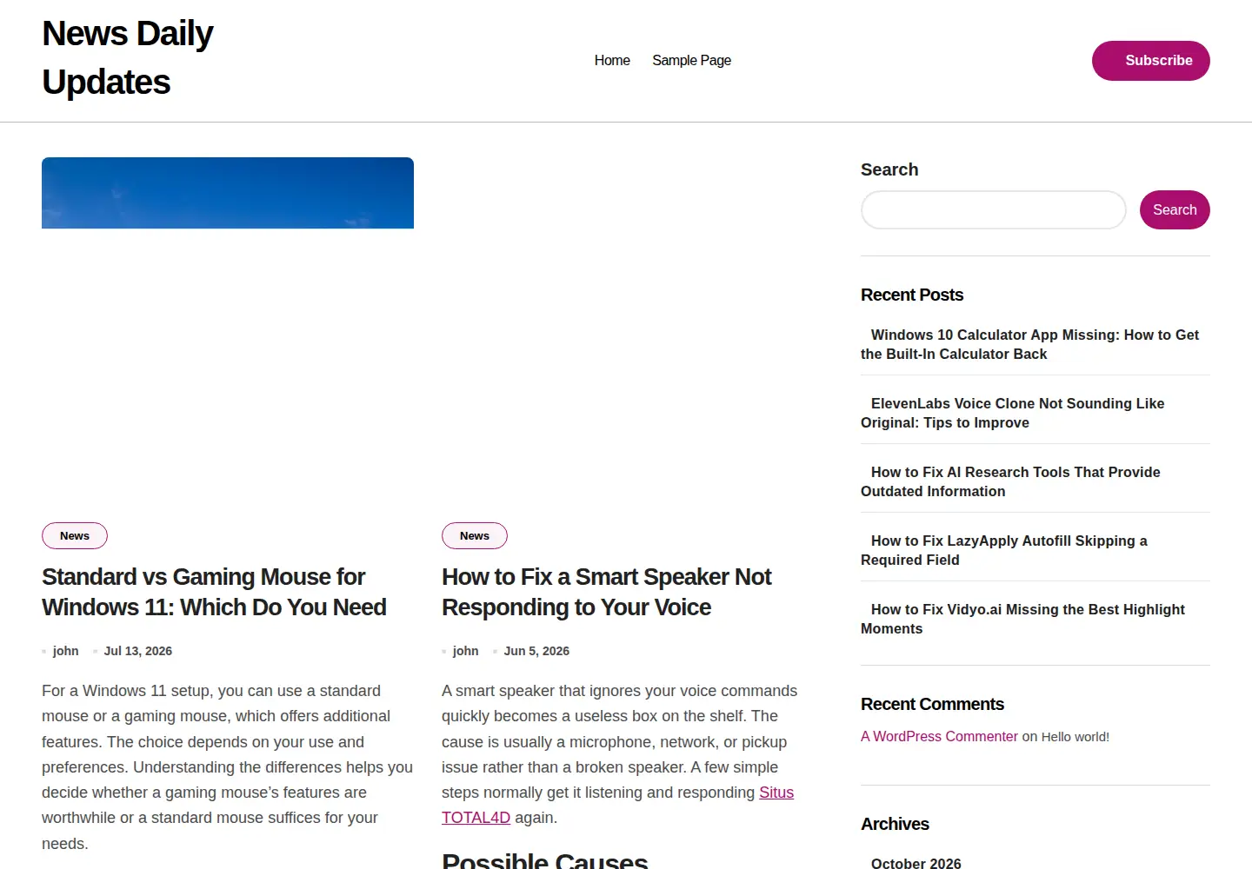Open the ElevenLabs Voice Clone recent post
This screenshot has width=1252, height=869.
(1012, 413)
